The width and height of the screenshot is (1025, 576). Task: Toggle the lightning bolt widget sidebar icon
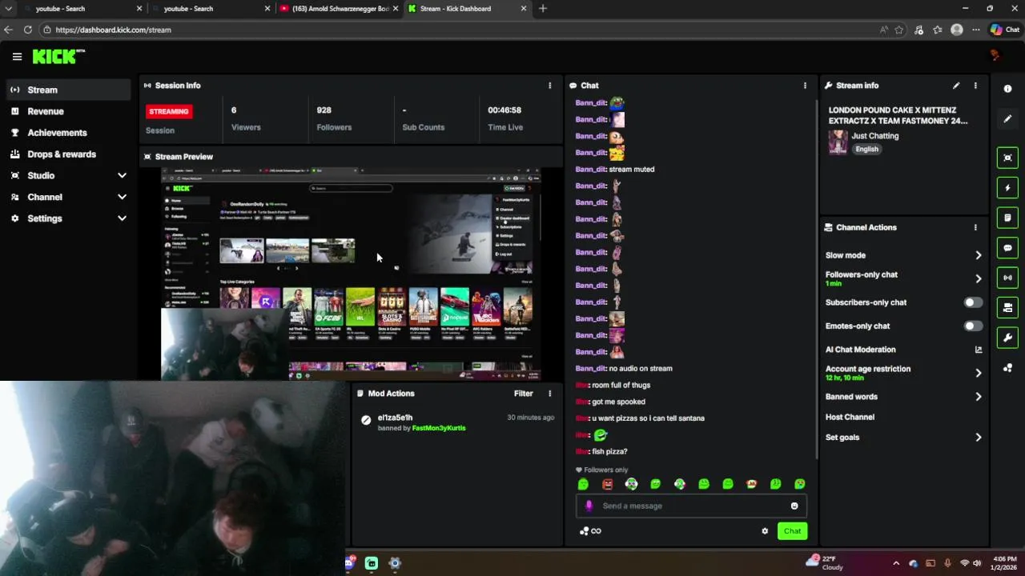point(1007,188)
